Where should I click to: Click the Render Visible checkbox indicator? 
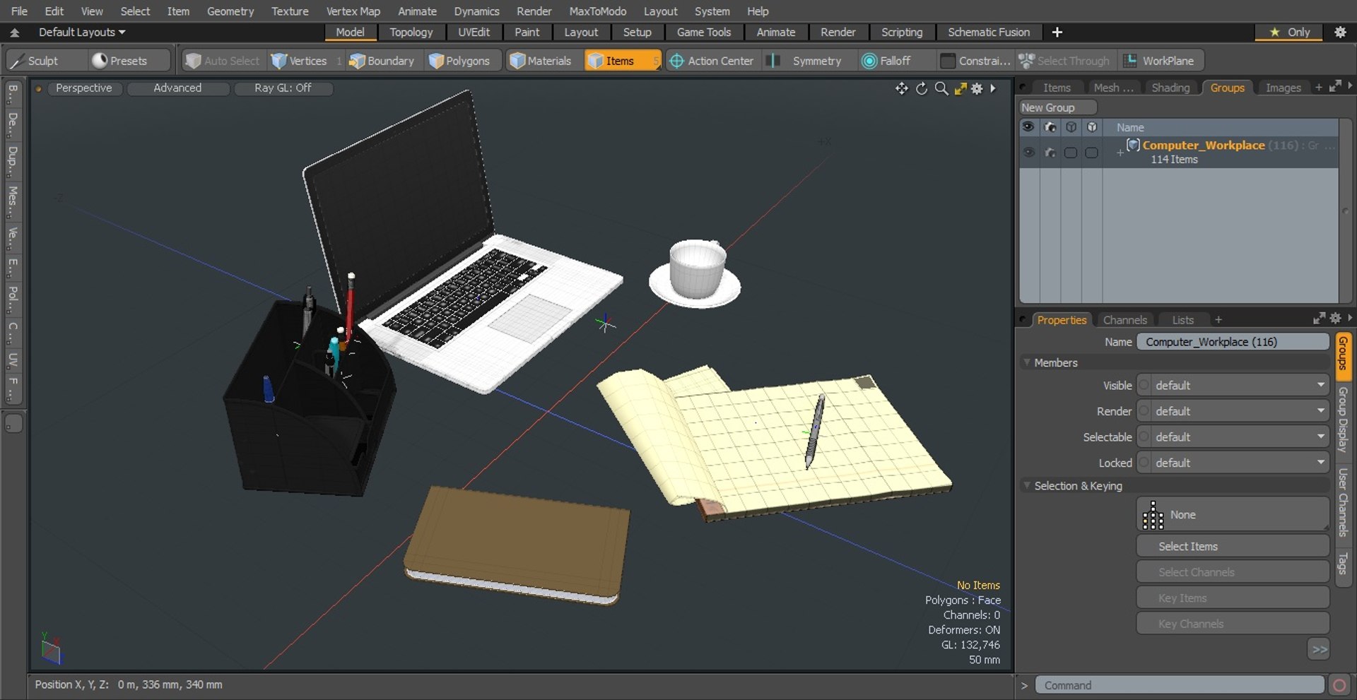(1144, 411)
